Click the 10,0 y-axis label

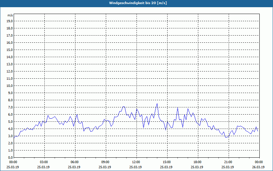pyautogui.click(x=10, y=86)
